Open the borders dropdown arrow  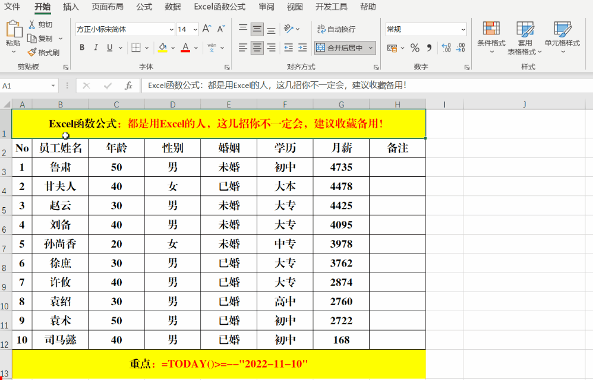click(147, 48)
